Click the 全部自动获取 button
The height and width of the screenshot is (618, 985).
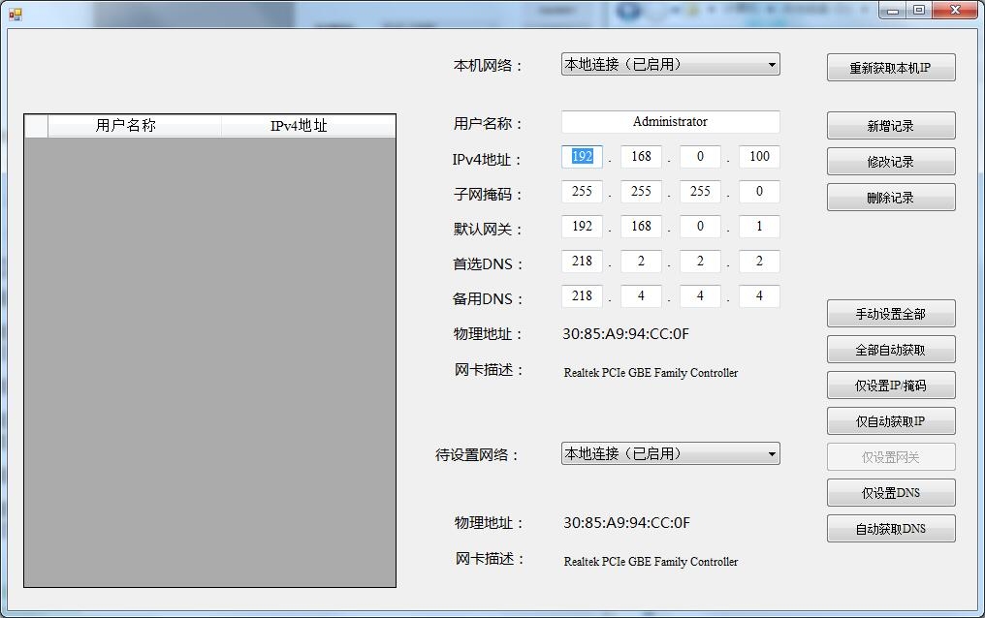click(891, 350)
